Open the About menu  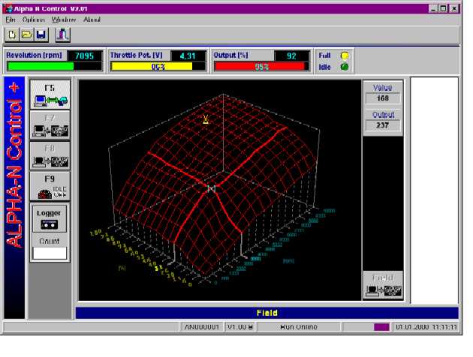click(92, 19)
